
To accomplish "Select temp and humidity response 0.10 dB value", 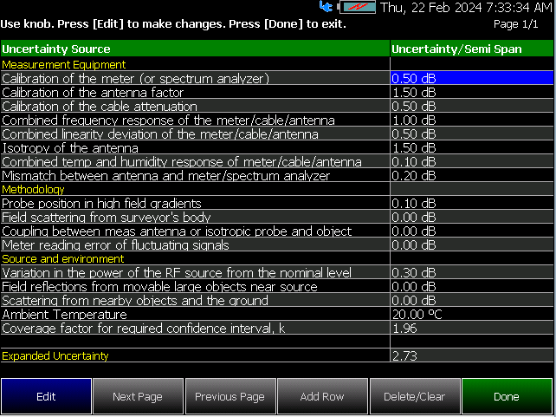I will tap(472, 161).
